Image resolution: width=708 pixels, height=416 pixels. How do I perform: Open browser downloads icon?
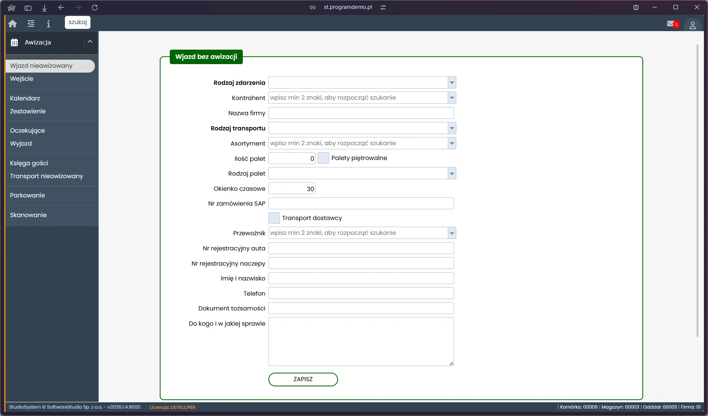44,7
